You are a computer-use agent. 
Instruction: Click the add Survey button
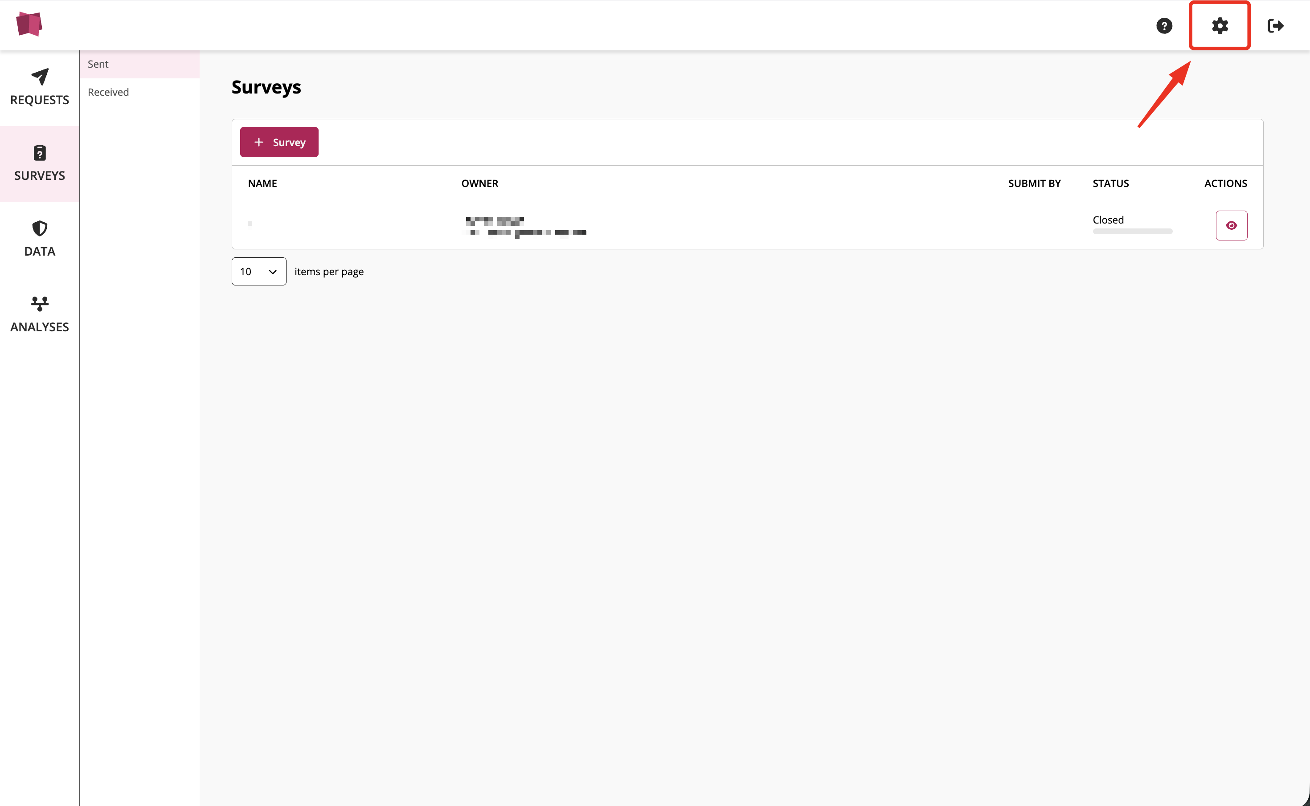pos(279,142)
